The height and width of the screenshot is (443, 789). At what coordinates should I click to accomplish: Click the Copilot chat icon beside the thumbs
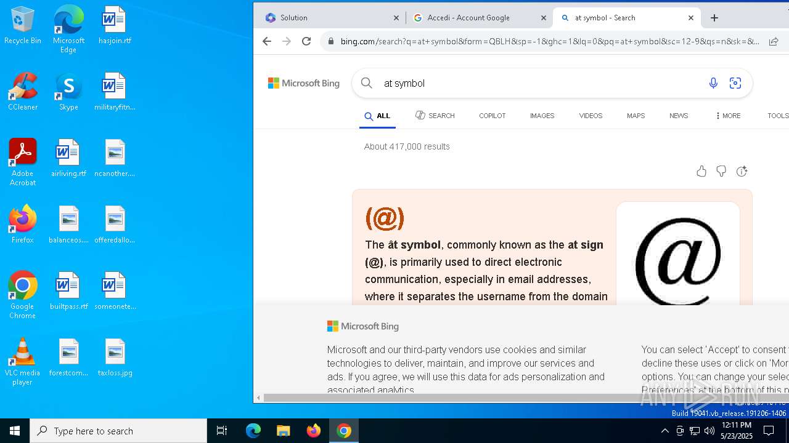pos(742,171)
